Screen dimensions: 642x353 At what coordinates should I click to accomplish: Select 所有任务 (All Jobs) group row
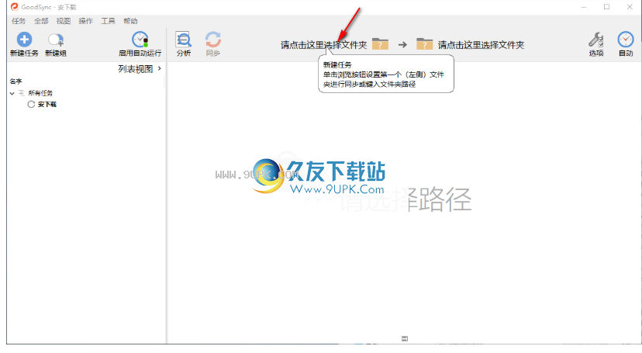[40, 93]
